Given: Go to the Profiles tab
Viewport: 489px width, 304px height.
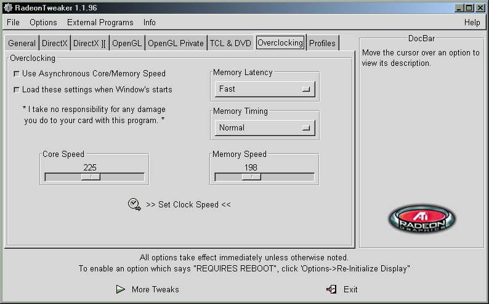Looking at the screenshot, I should click(322, 43).
